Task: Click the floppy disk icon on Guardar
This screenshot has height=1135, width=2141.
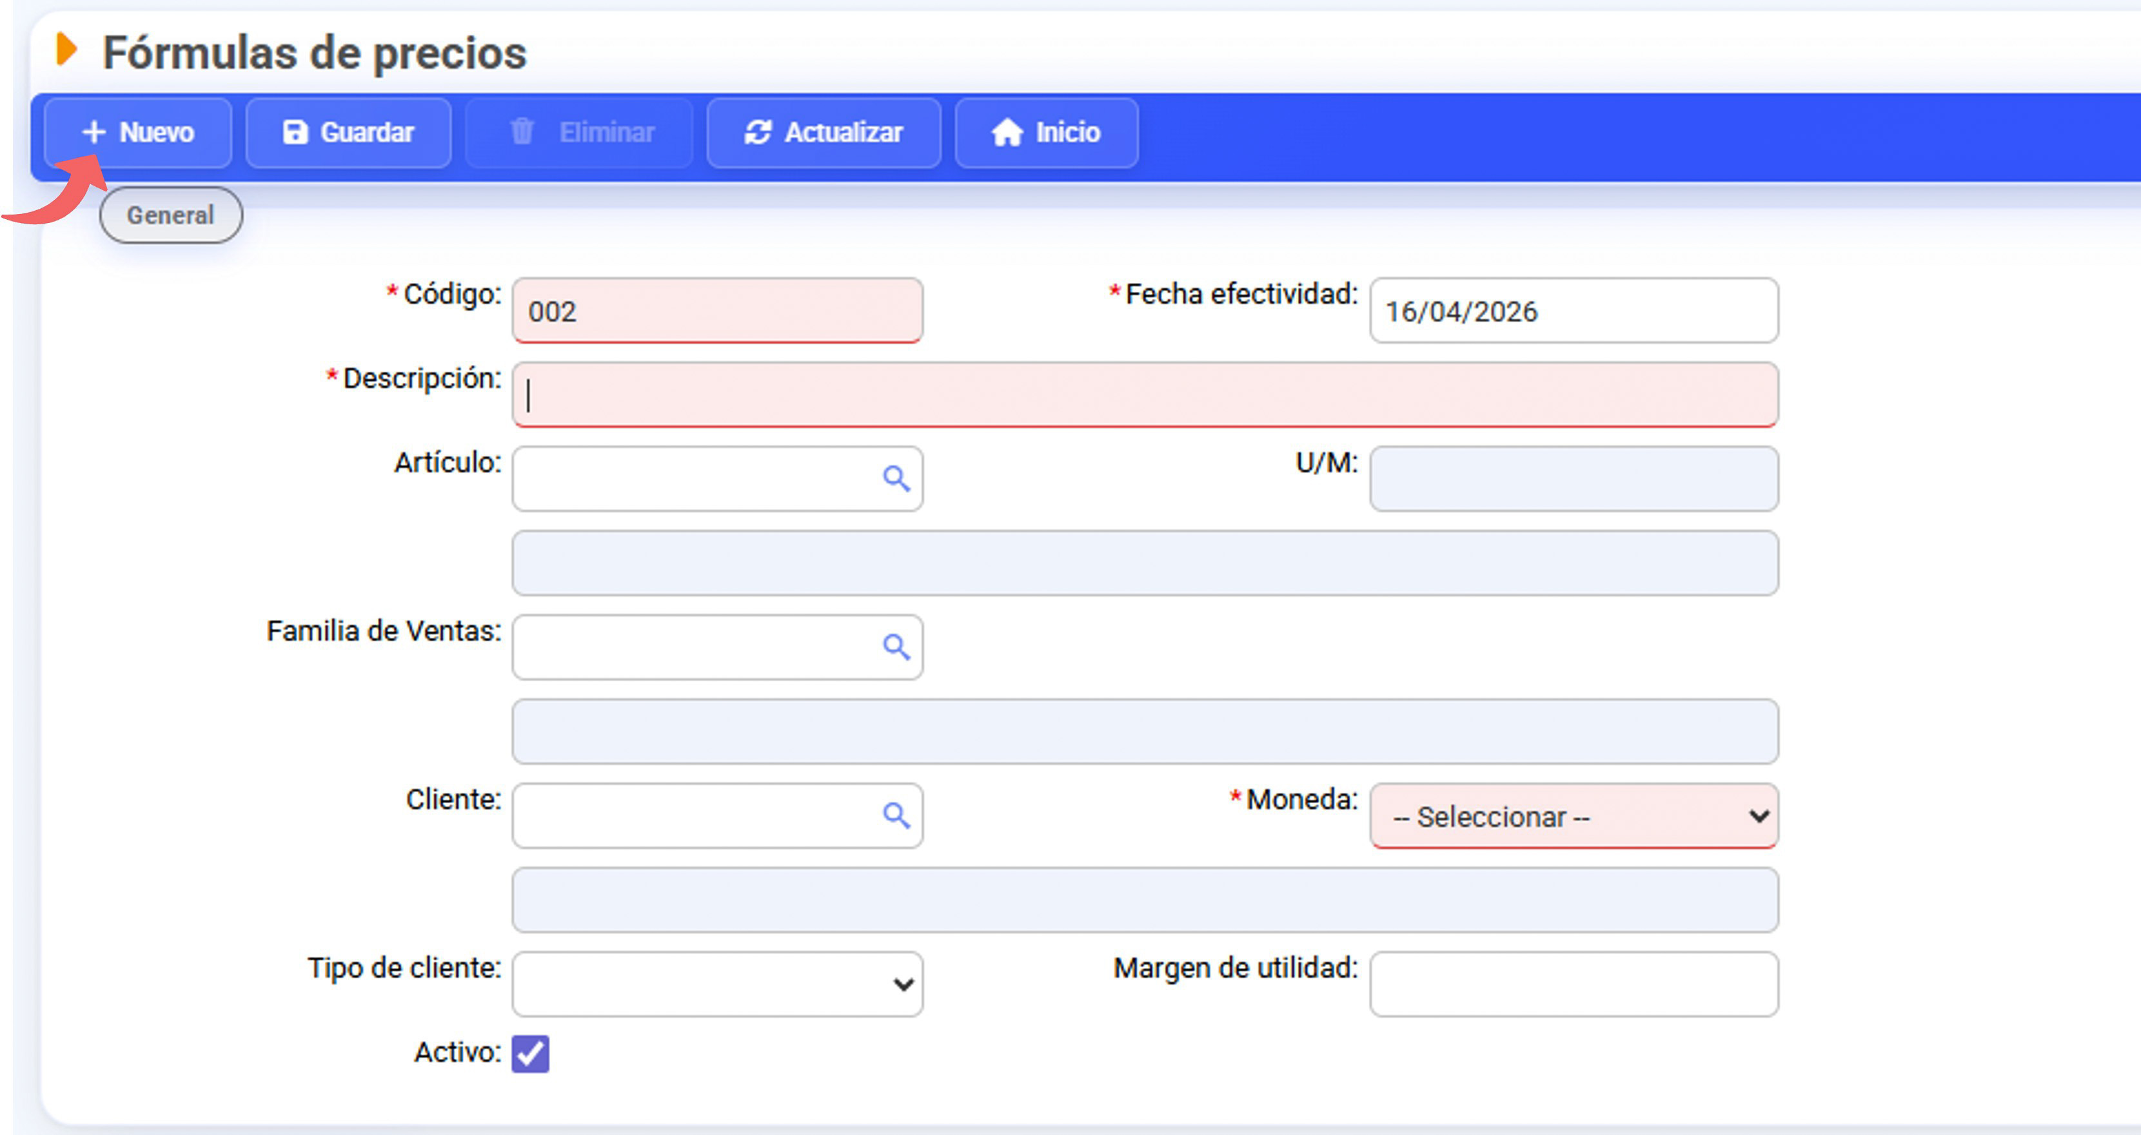Action: (295, 132)
